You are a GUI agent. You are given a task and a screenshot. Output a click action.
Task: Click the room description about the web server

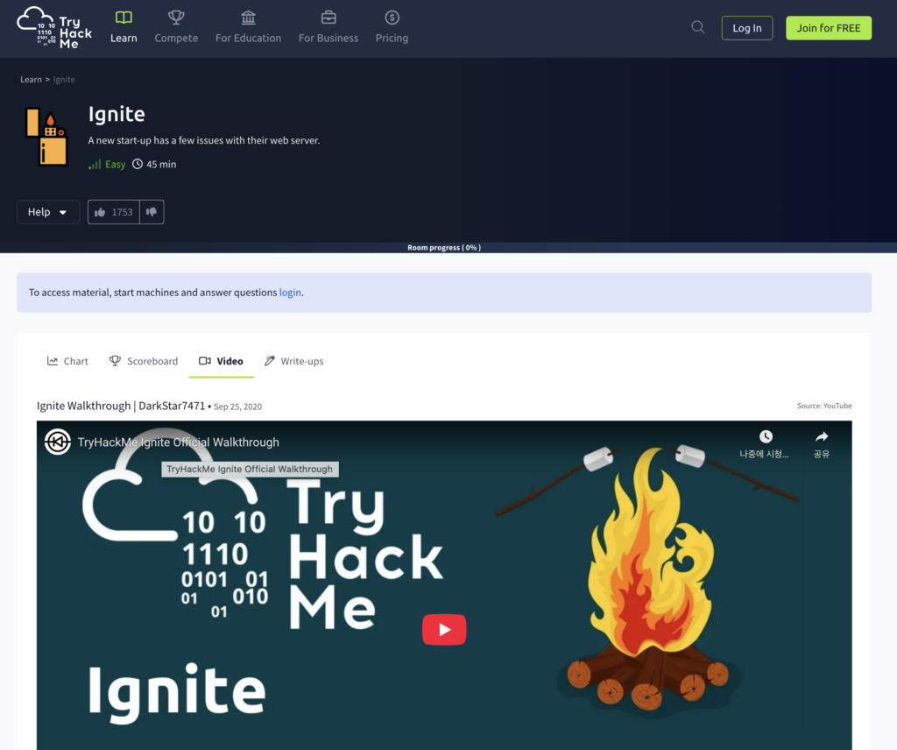click(x=203, y=140)
